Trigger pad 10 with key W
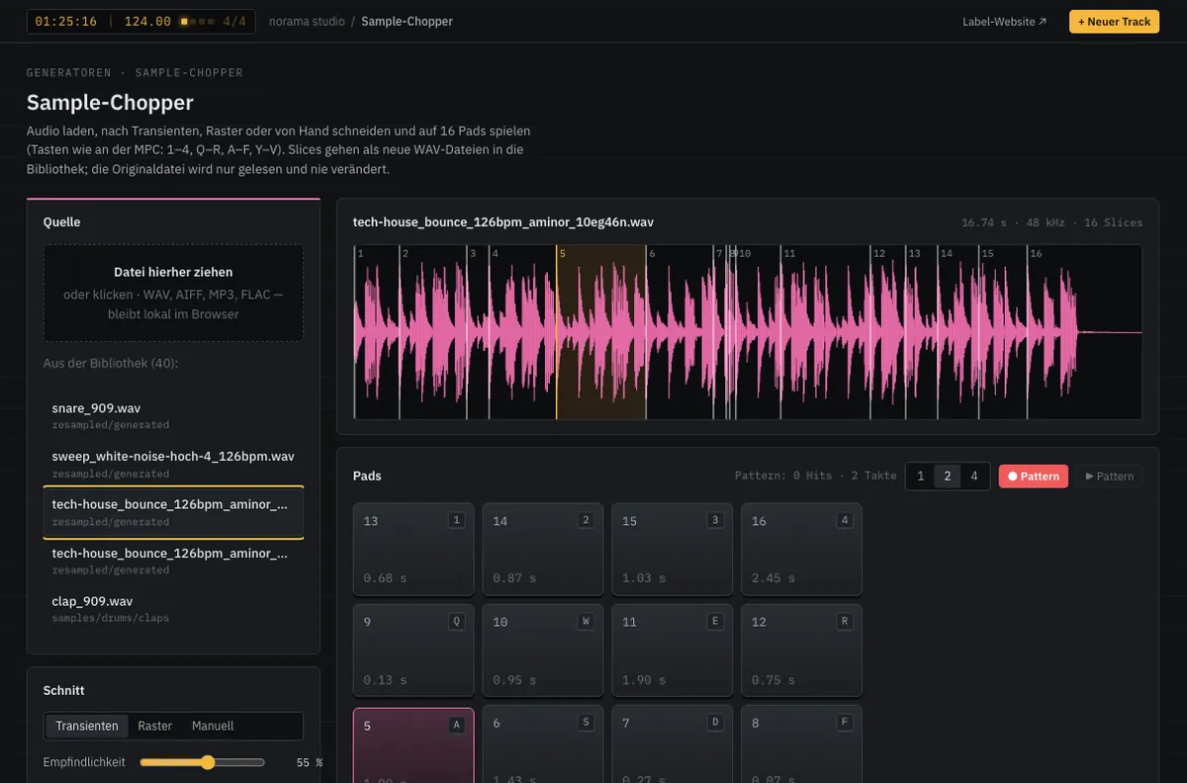 coord(543,651)
